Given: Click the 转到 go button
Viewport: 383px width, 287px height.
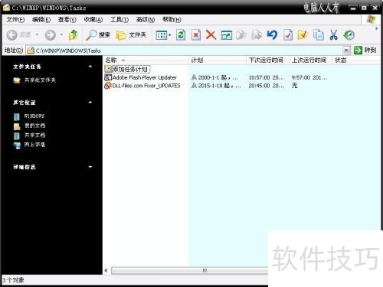Looking at the screenshot, I should coord(365,51).
